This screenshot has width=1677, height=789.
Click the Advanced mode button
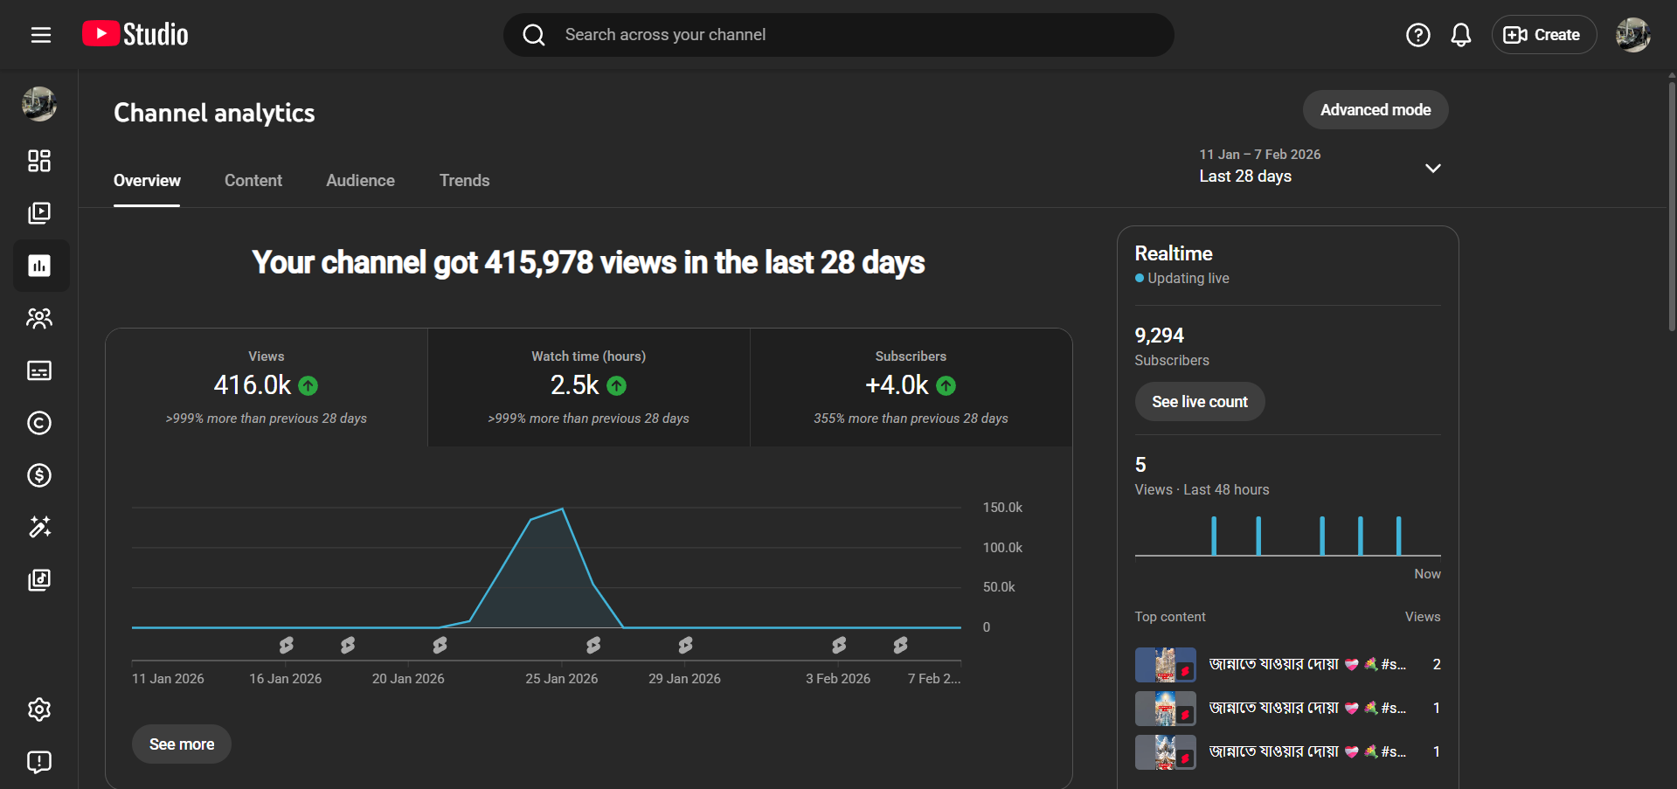pos(1375,110)
